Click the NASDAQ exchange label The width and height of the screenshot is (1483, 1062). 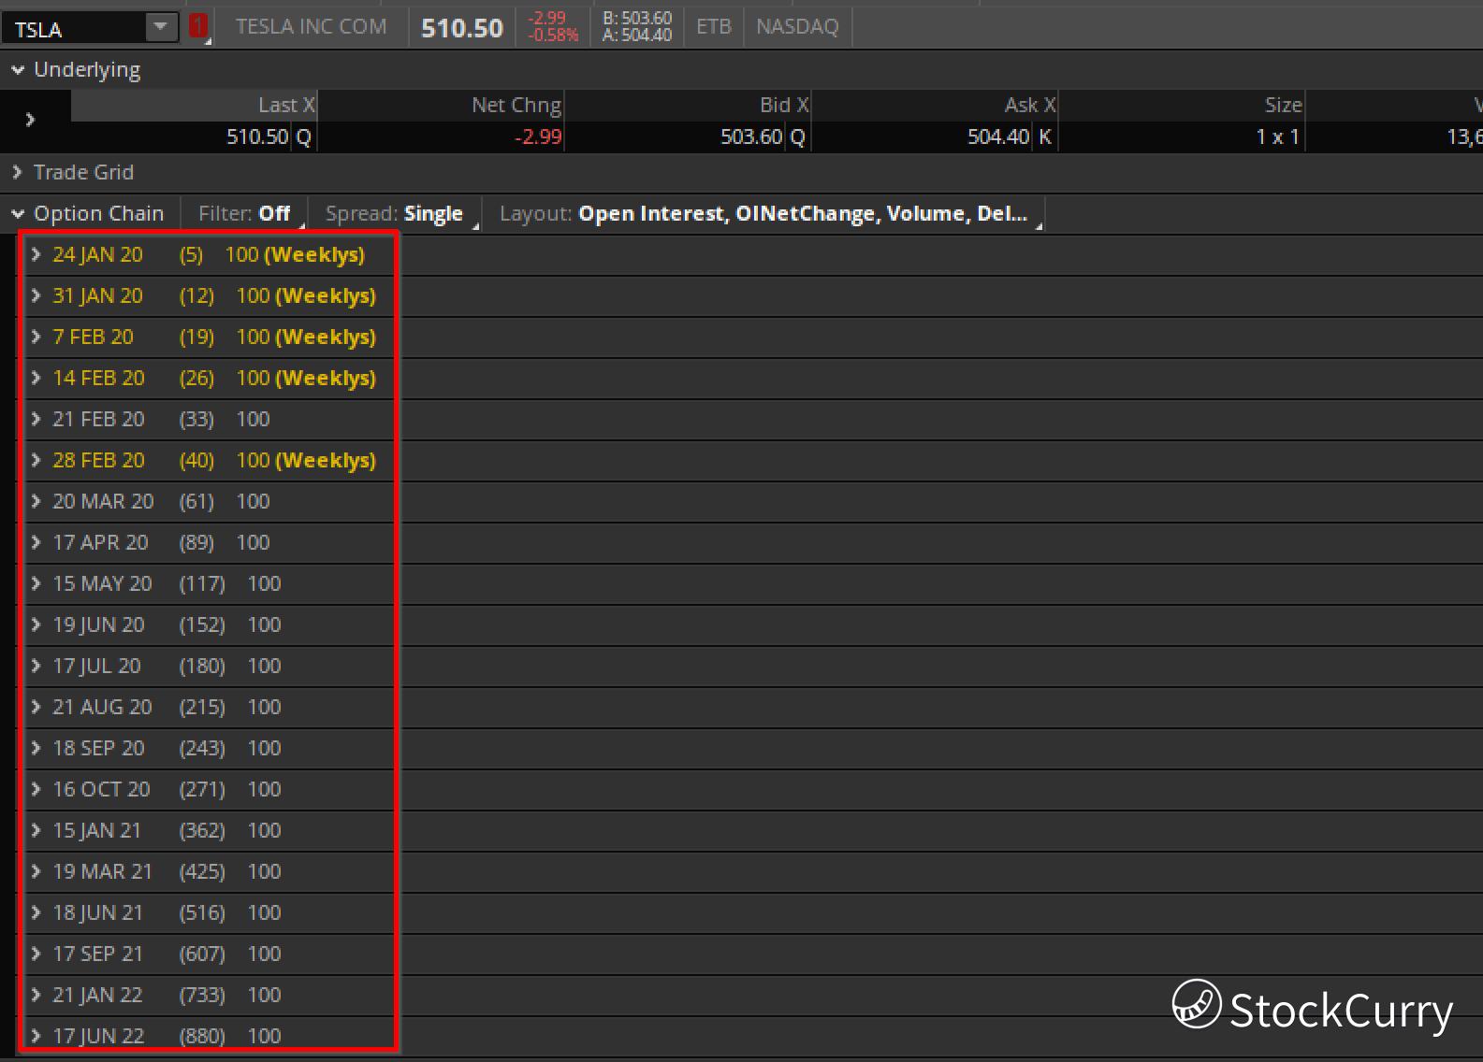(x=797, y=27)
